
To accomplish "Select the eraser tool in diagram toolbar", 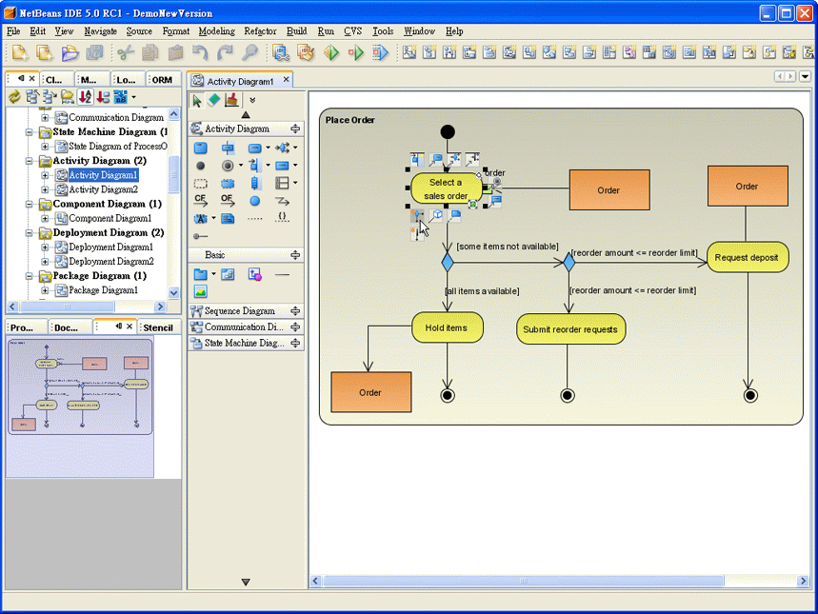I will (x=214, y=100).
